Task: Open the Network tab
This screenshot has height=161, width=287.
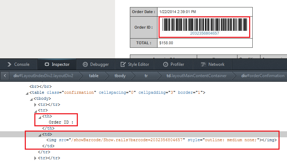Action: point(212,64)
